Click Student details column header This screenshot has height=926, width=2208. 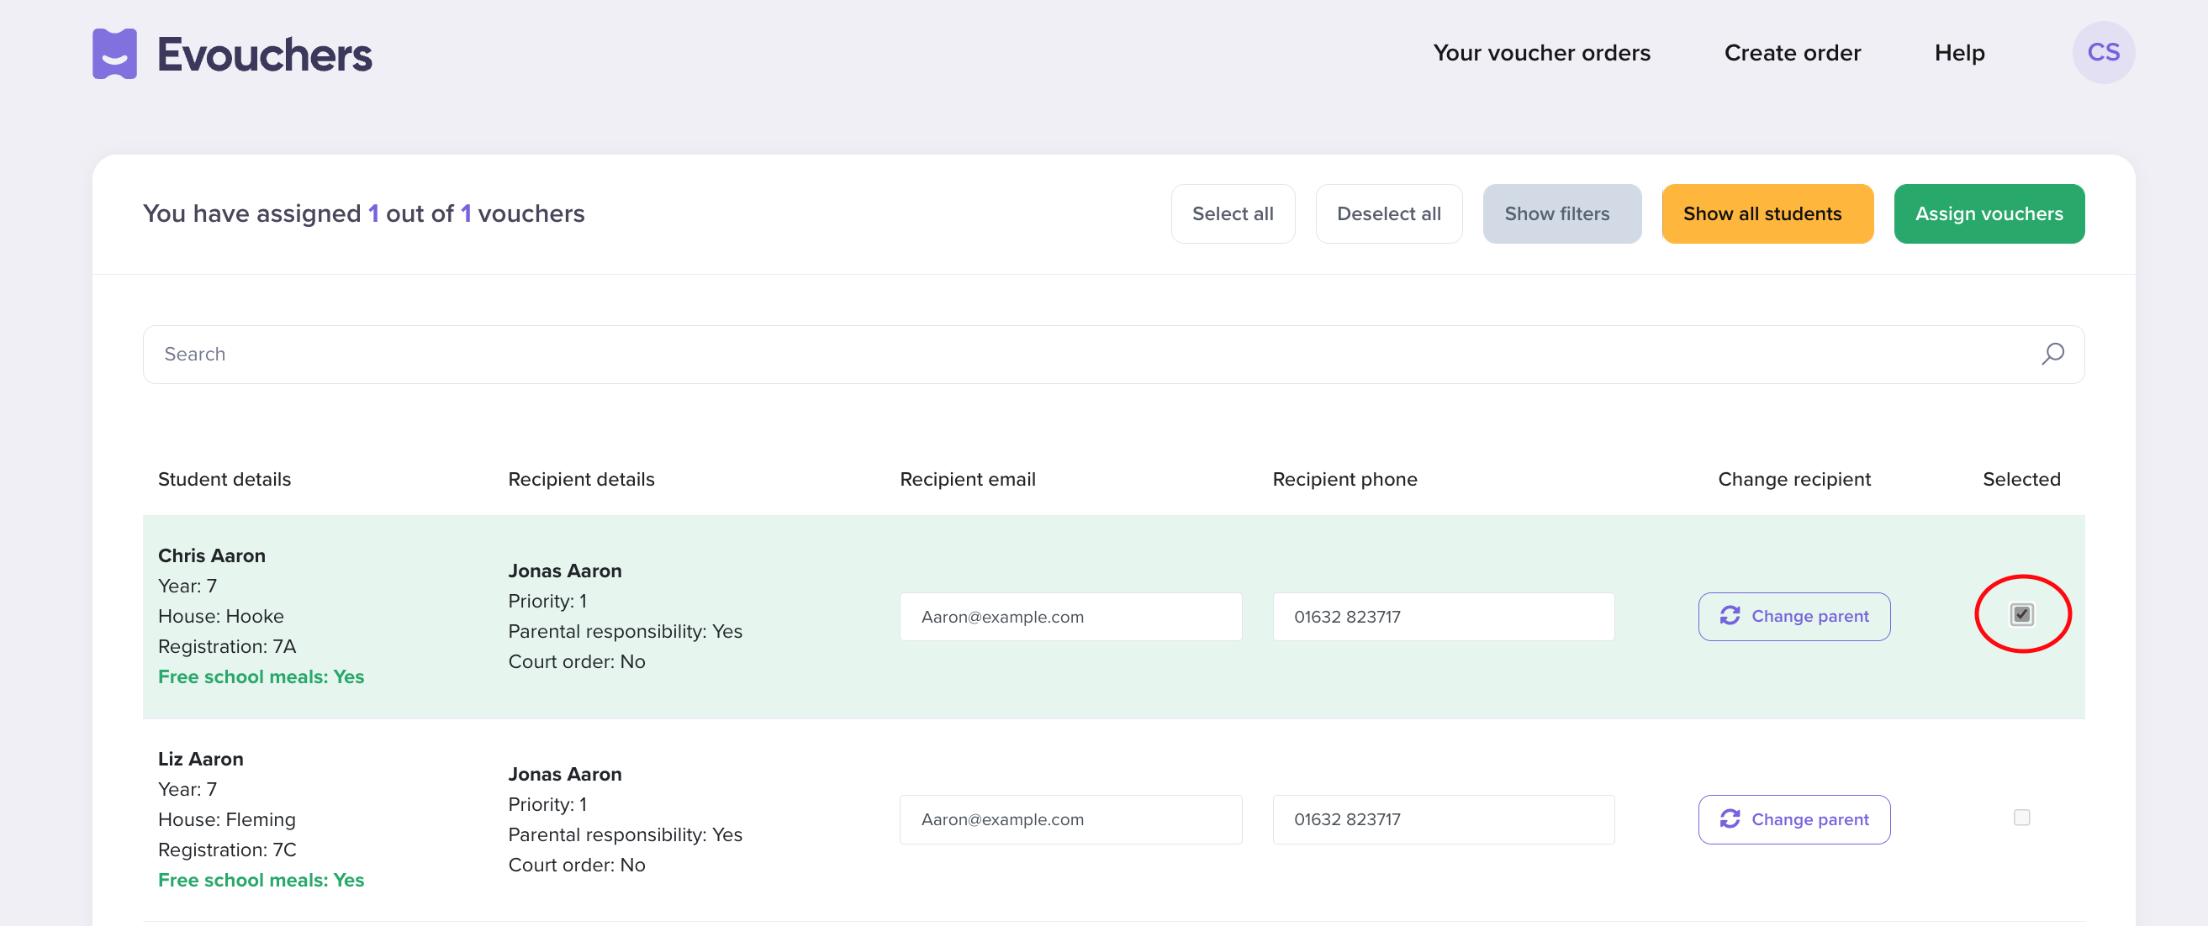click(x=224, y=479)
